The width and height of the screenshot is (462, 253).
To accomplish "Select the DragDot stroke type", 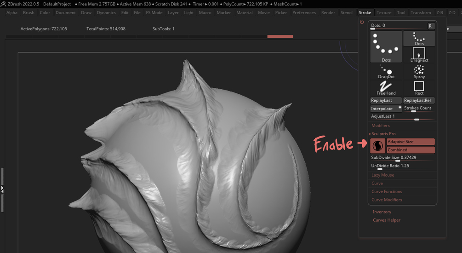I will point(386,72).
